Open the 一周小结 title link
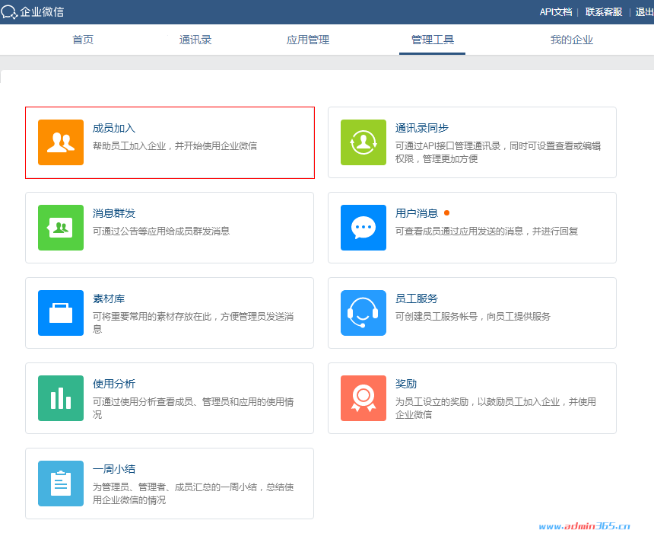 click(114, 469)
